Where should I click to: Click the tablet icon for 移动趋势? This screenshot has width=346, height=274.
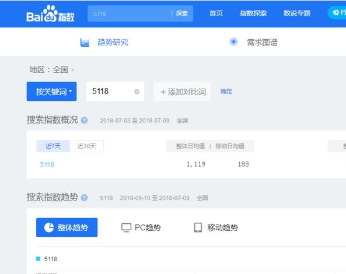[198, 227]
